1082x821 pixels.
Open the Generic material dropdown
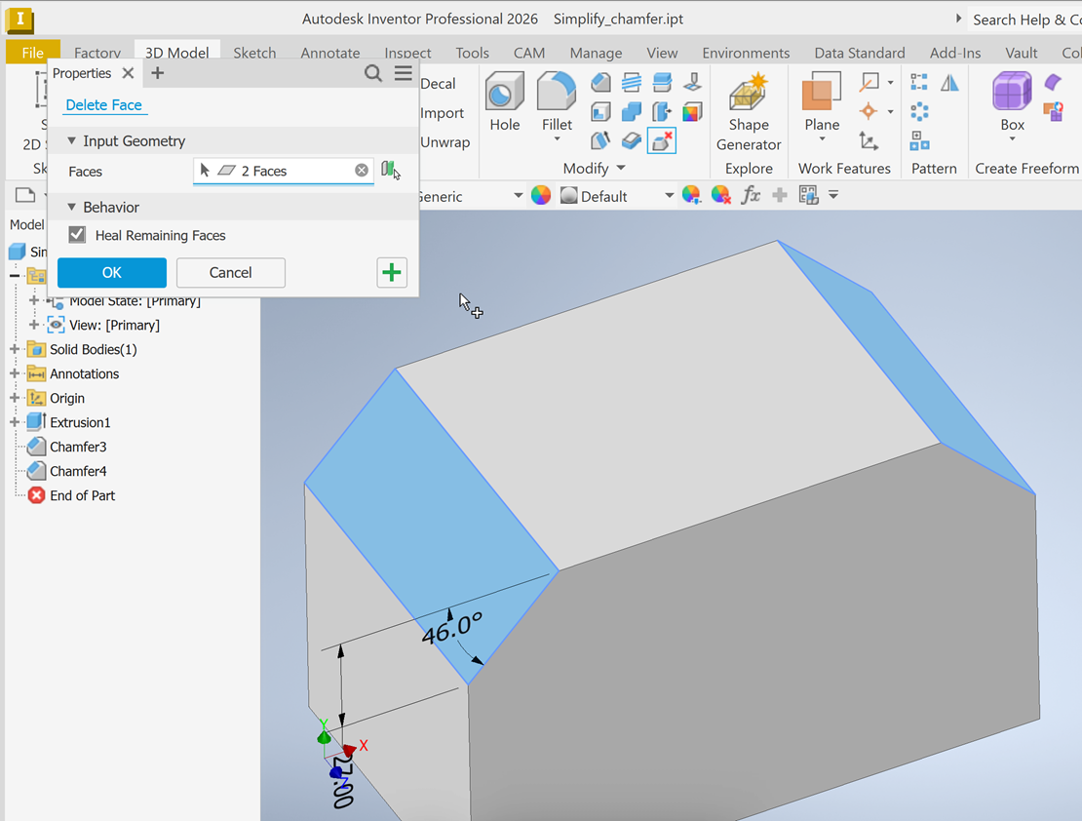coord(519,195)
